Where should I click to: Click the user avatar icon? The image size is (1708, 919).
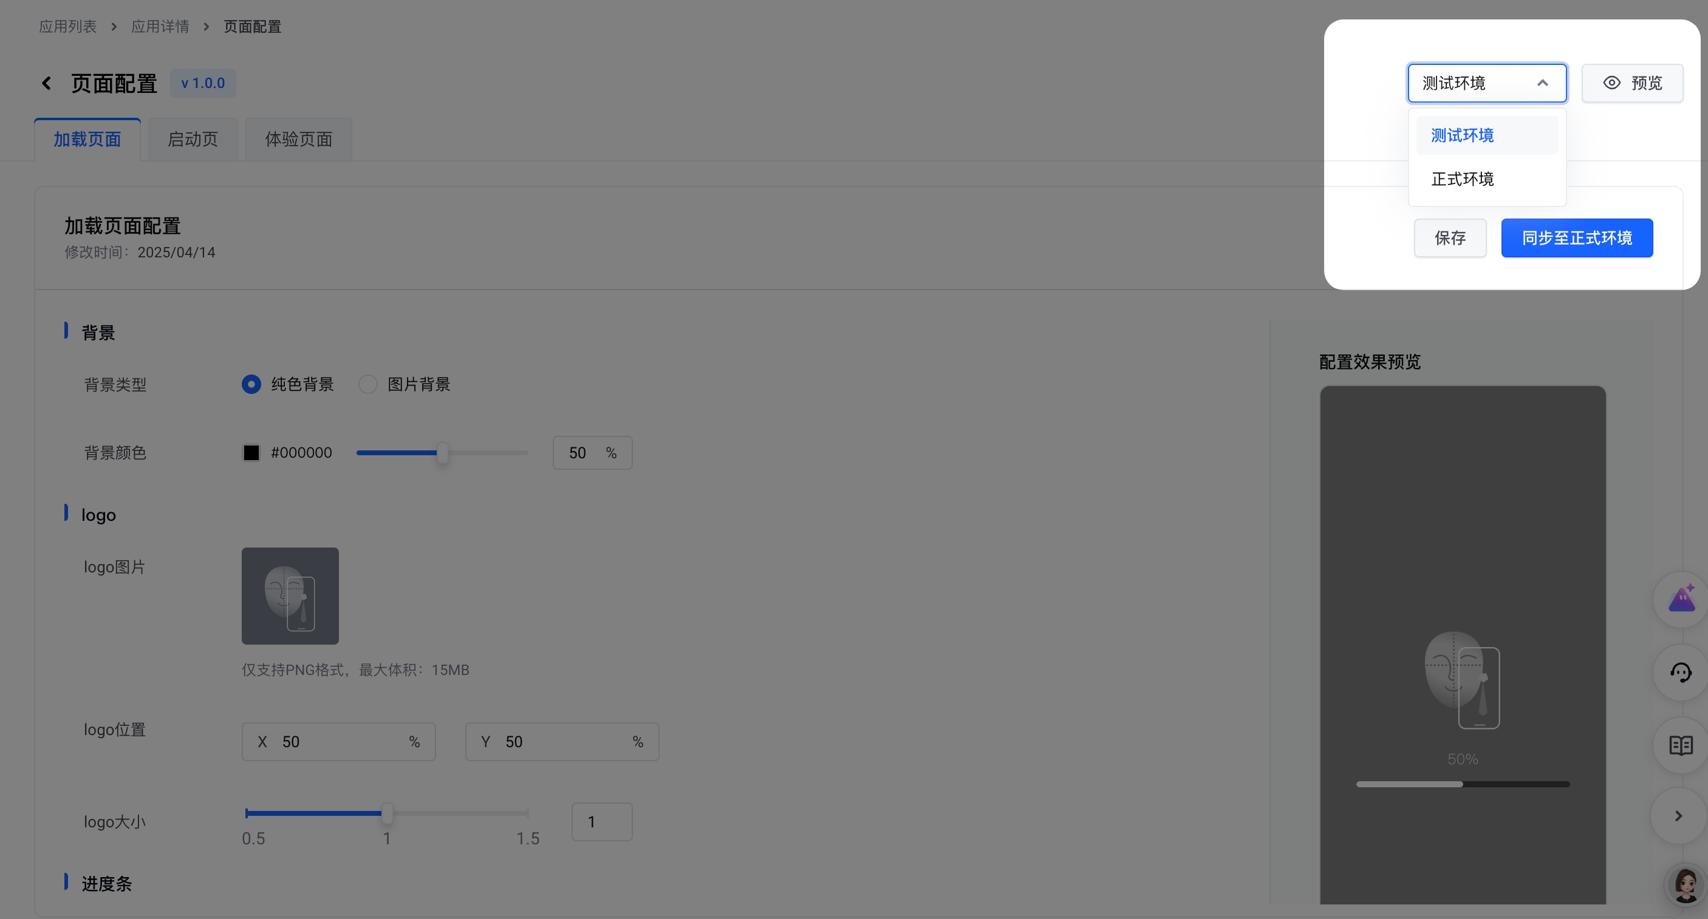pos(1685,884)
